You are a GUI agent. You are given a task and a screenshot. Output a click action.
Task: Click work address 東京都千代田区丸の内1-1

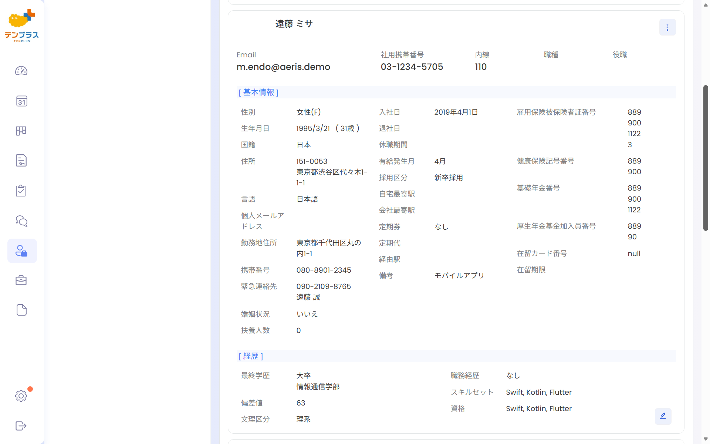pos(329,248)
